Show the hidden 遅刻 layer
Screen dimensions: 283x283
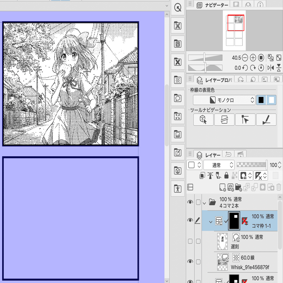coord(190,241)
